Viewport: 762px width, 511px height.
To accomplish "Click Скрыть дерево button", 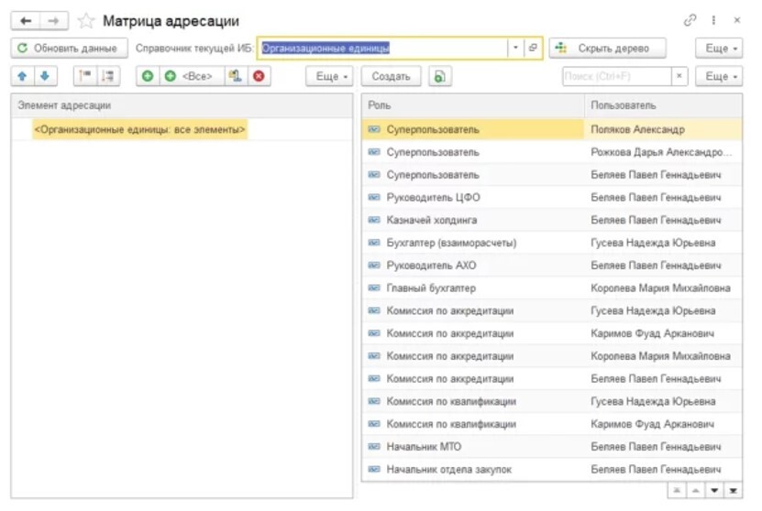I will (607, 48).
